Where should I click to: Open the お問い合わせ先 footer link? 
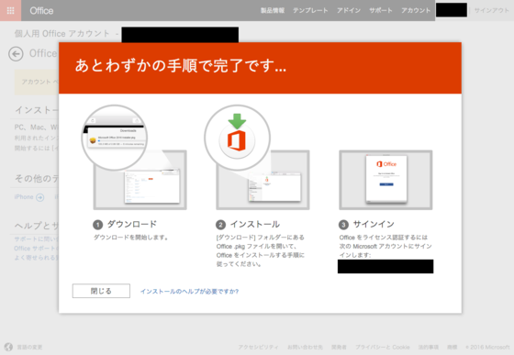click(305, 347)
